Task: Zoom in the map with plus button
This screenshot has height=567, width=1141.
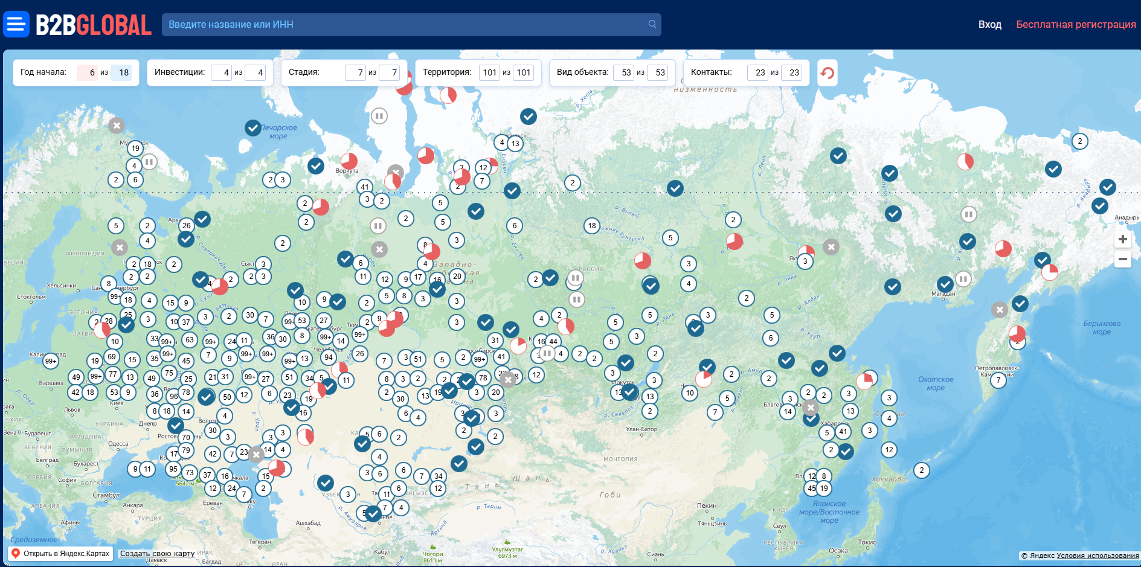Action: pos(1122,239)
